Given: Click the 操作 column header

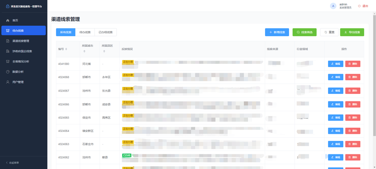Looking at the screenshot, I should [344, 49].
